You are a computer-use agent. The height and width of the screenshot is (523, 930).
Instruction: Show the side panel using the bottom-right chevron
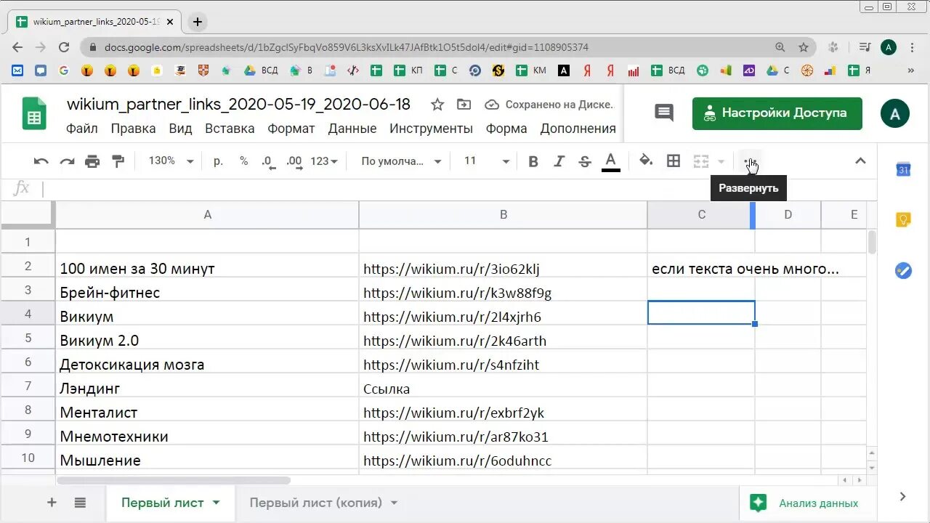pyautogui.click(x=902, y=497)
